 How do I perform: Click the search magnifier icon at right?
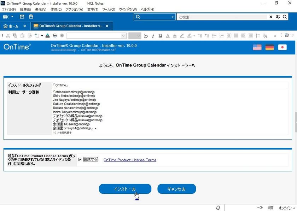(285, 17)
